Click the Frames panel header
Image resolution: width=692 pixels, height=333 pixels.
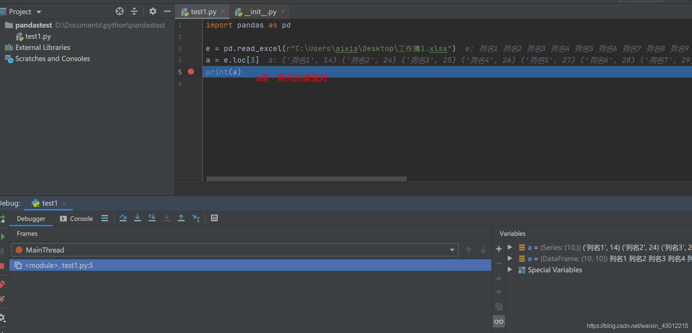27,234
